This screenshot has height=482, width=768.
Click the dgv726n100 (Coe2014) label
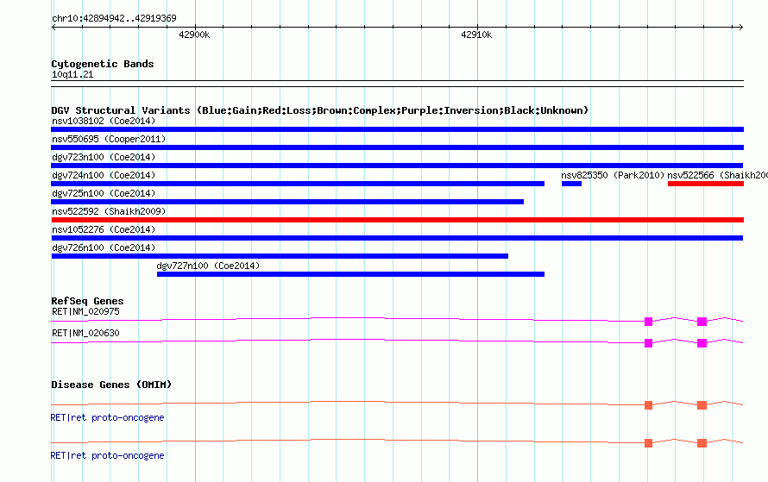click(104, 247)
